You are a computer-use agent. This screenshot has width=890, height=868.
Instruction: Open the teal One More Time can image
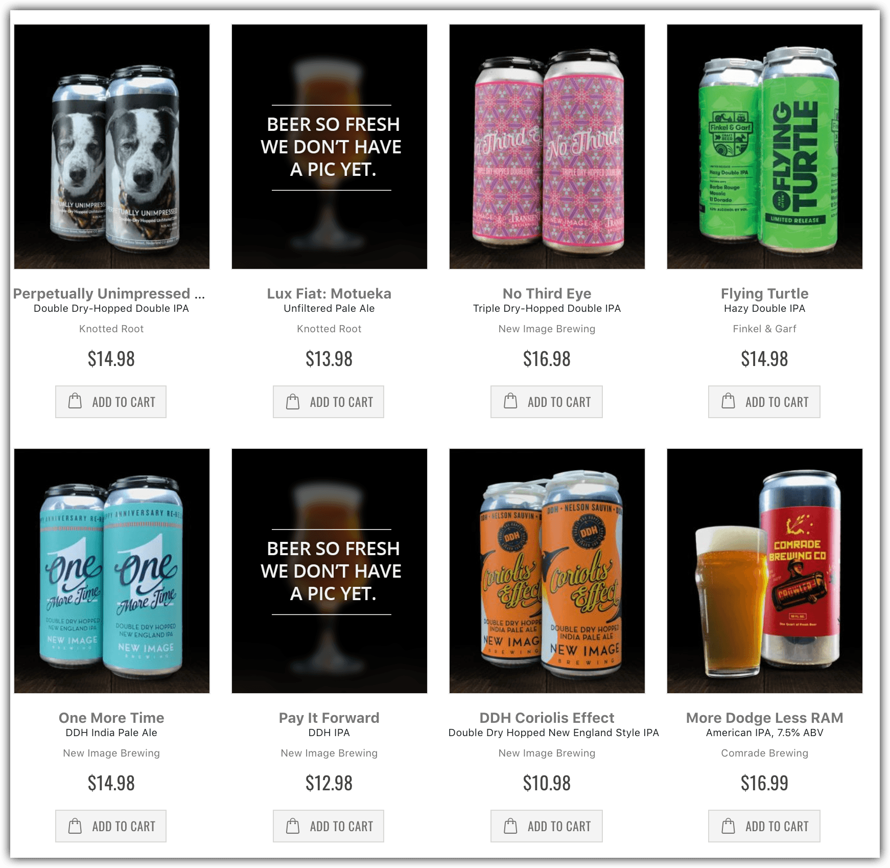tap(112, 571)
